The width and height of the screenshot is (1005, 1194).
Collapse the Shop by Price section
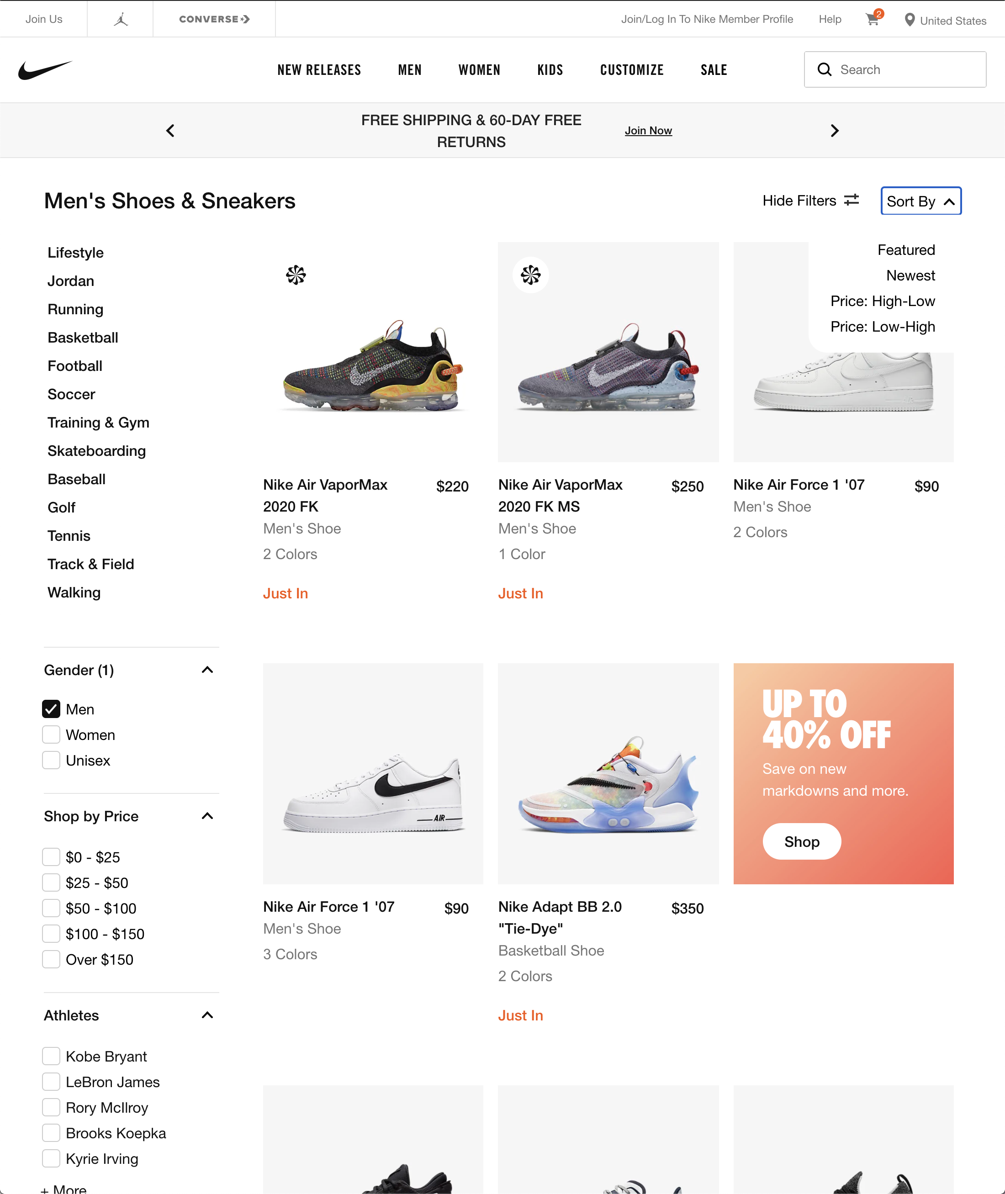coord(207,816)
